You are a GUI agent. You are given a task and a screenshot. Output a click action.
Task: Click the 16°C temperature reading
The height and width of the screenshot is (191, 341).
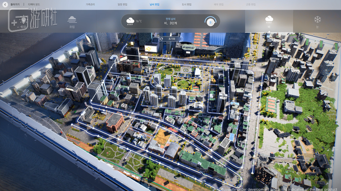[x=139, y=21]
